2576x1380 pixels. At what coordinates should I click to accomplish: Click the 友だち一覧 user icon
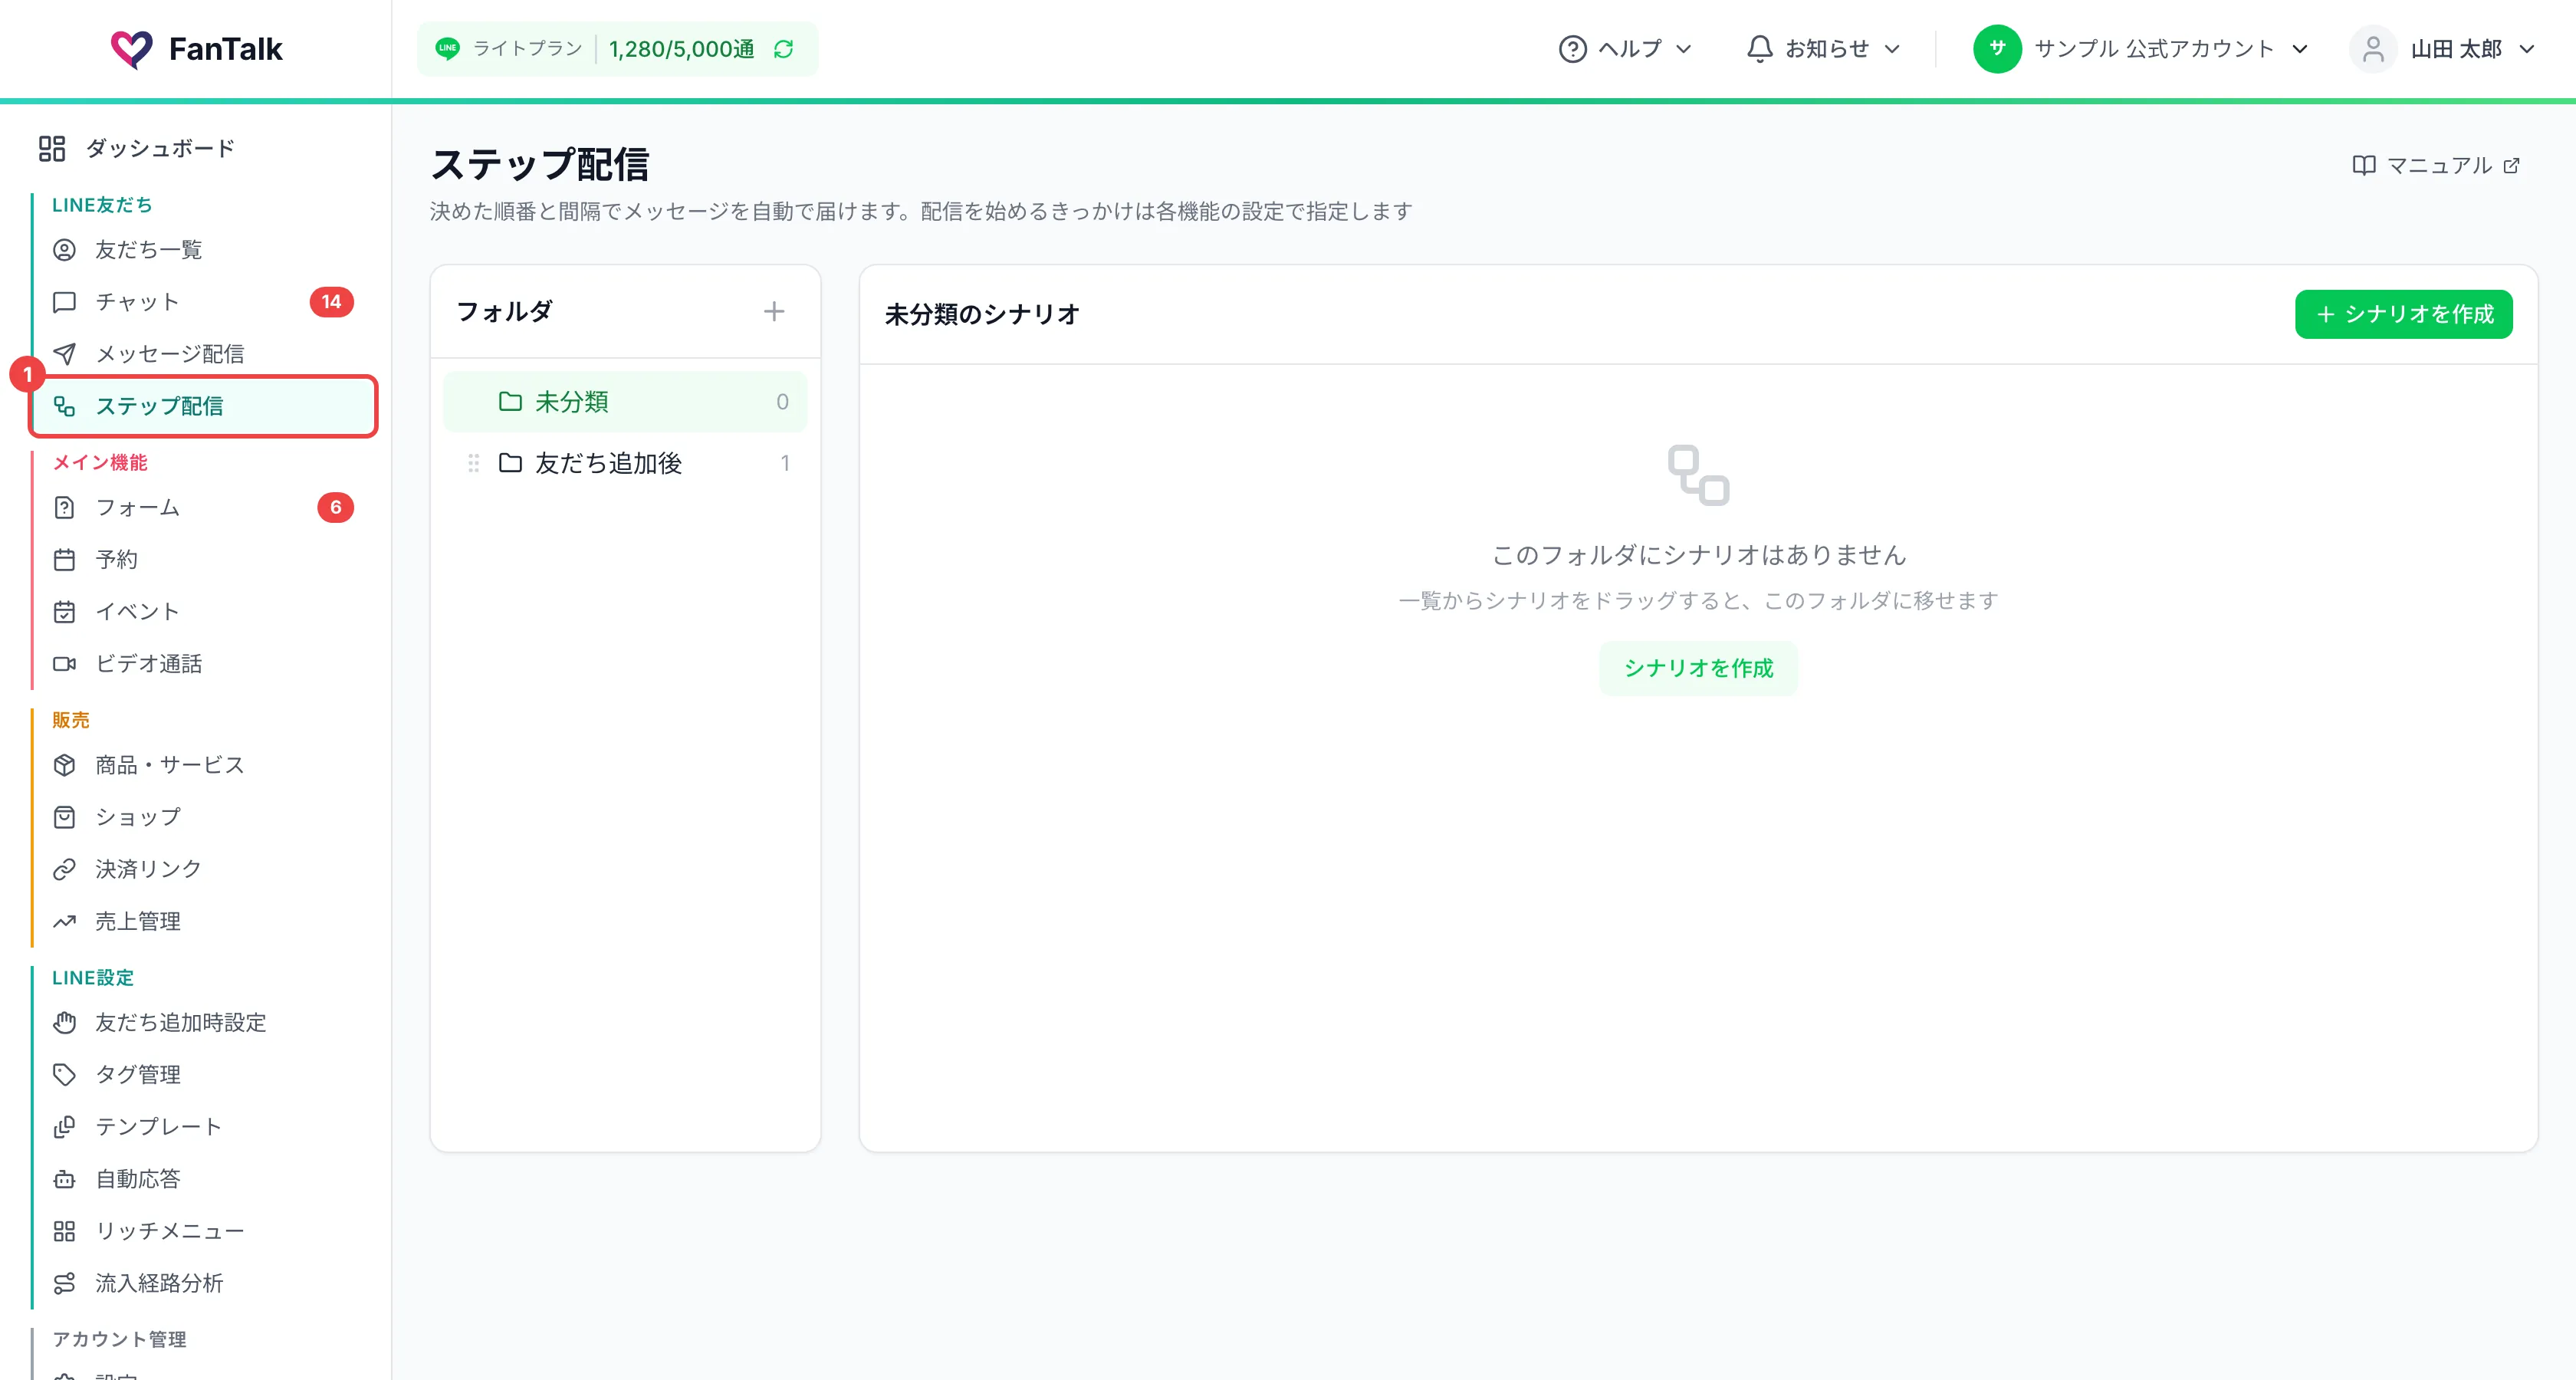pyautogui.click(x=64, y=250)
